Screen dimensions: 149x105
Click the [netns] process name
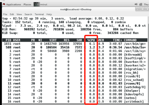[x=130, y=98]
